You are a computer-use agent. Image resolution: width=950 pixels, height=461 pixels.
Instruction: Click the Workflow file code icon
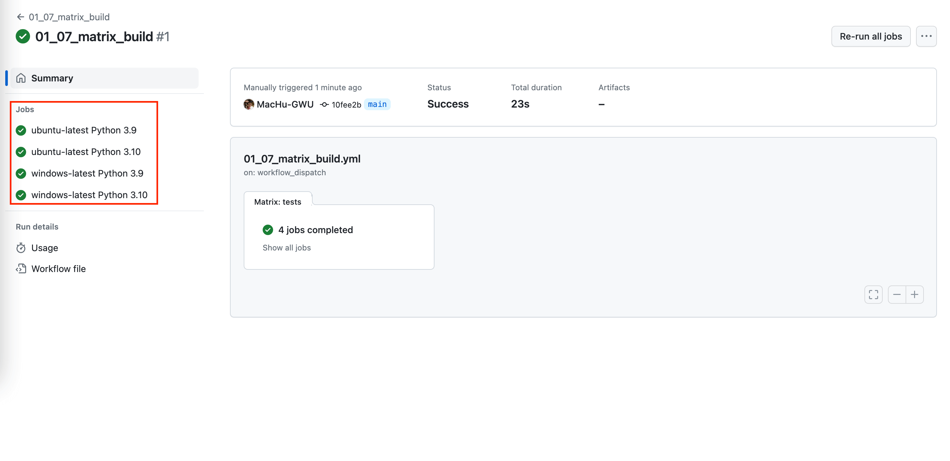click(x=21, y=269)
